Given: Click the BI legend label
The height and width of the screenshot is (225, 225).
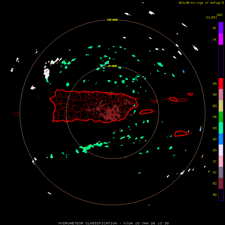Looking at the screenshot, I should pyautogui.click(x=214, y=183).
